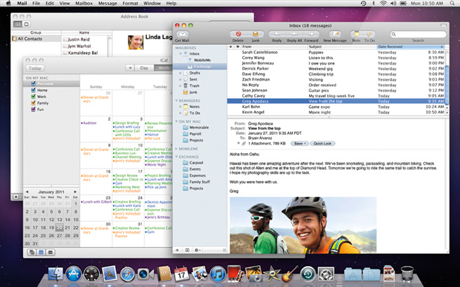
Task: Open Finder from the Dock
Action: [x=55, y=274]
